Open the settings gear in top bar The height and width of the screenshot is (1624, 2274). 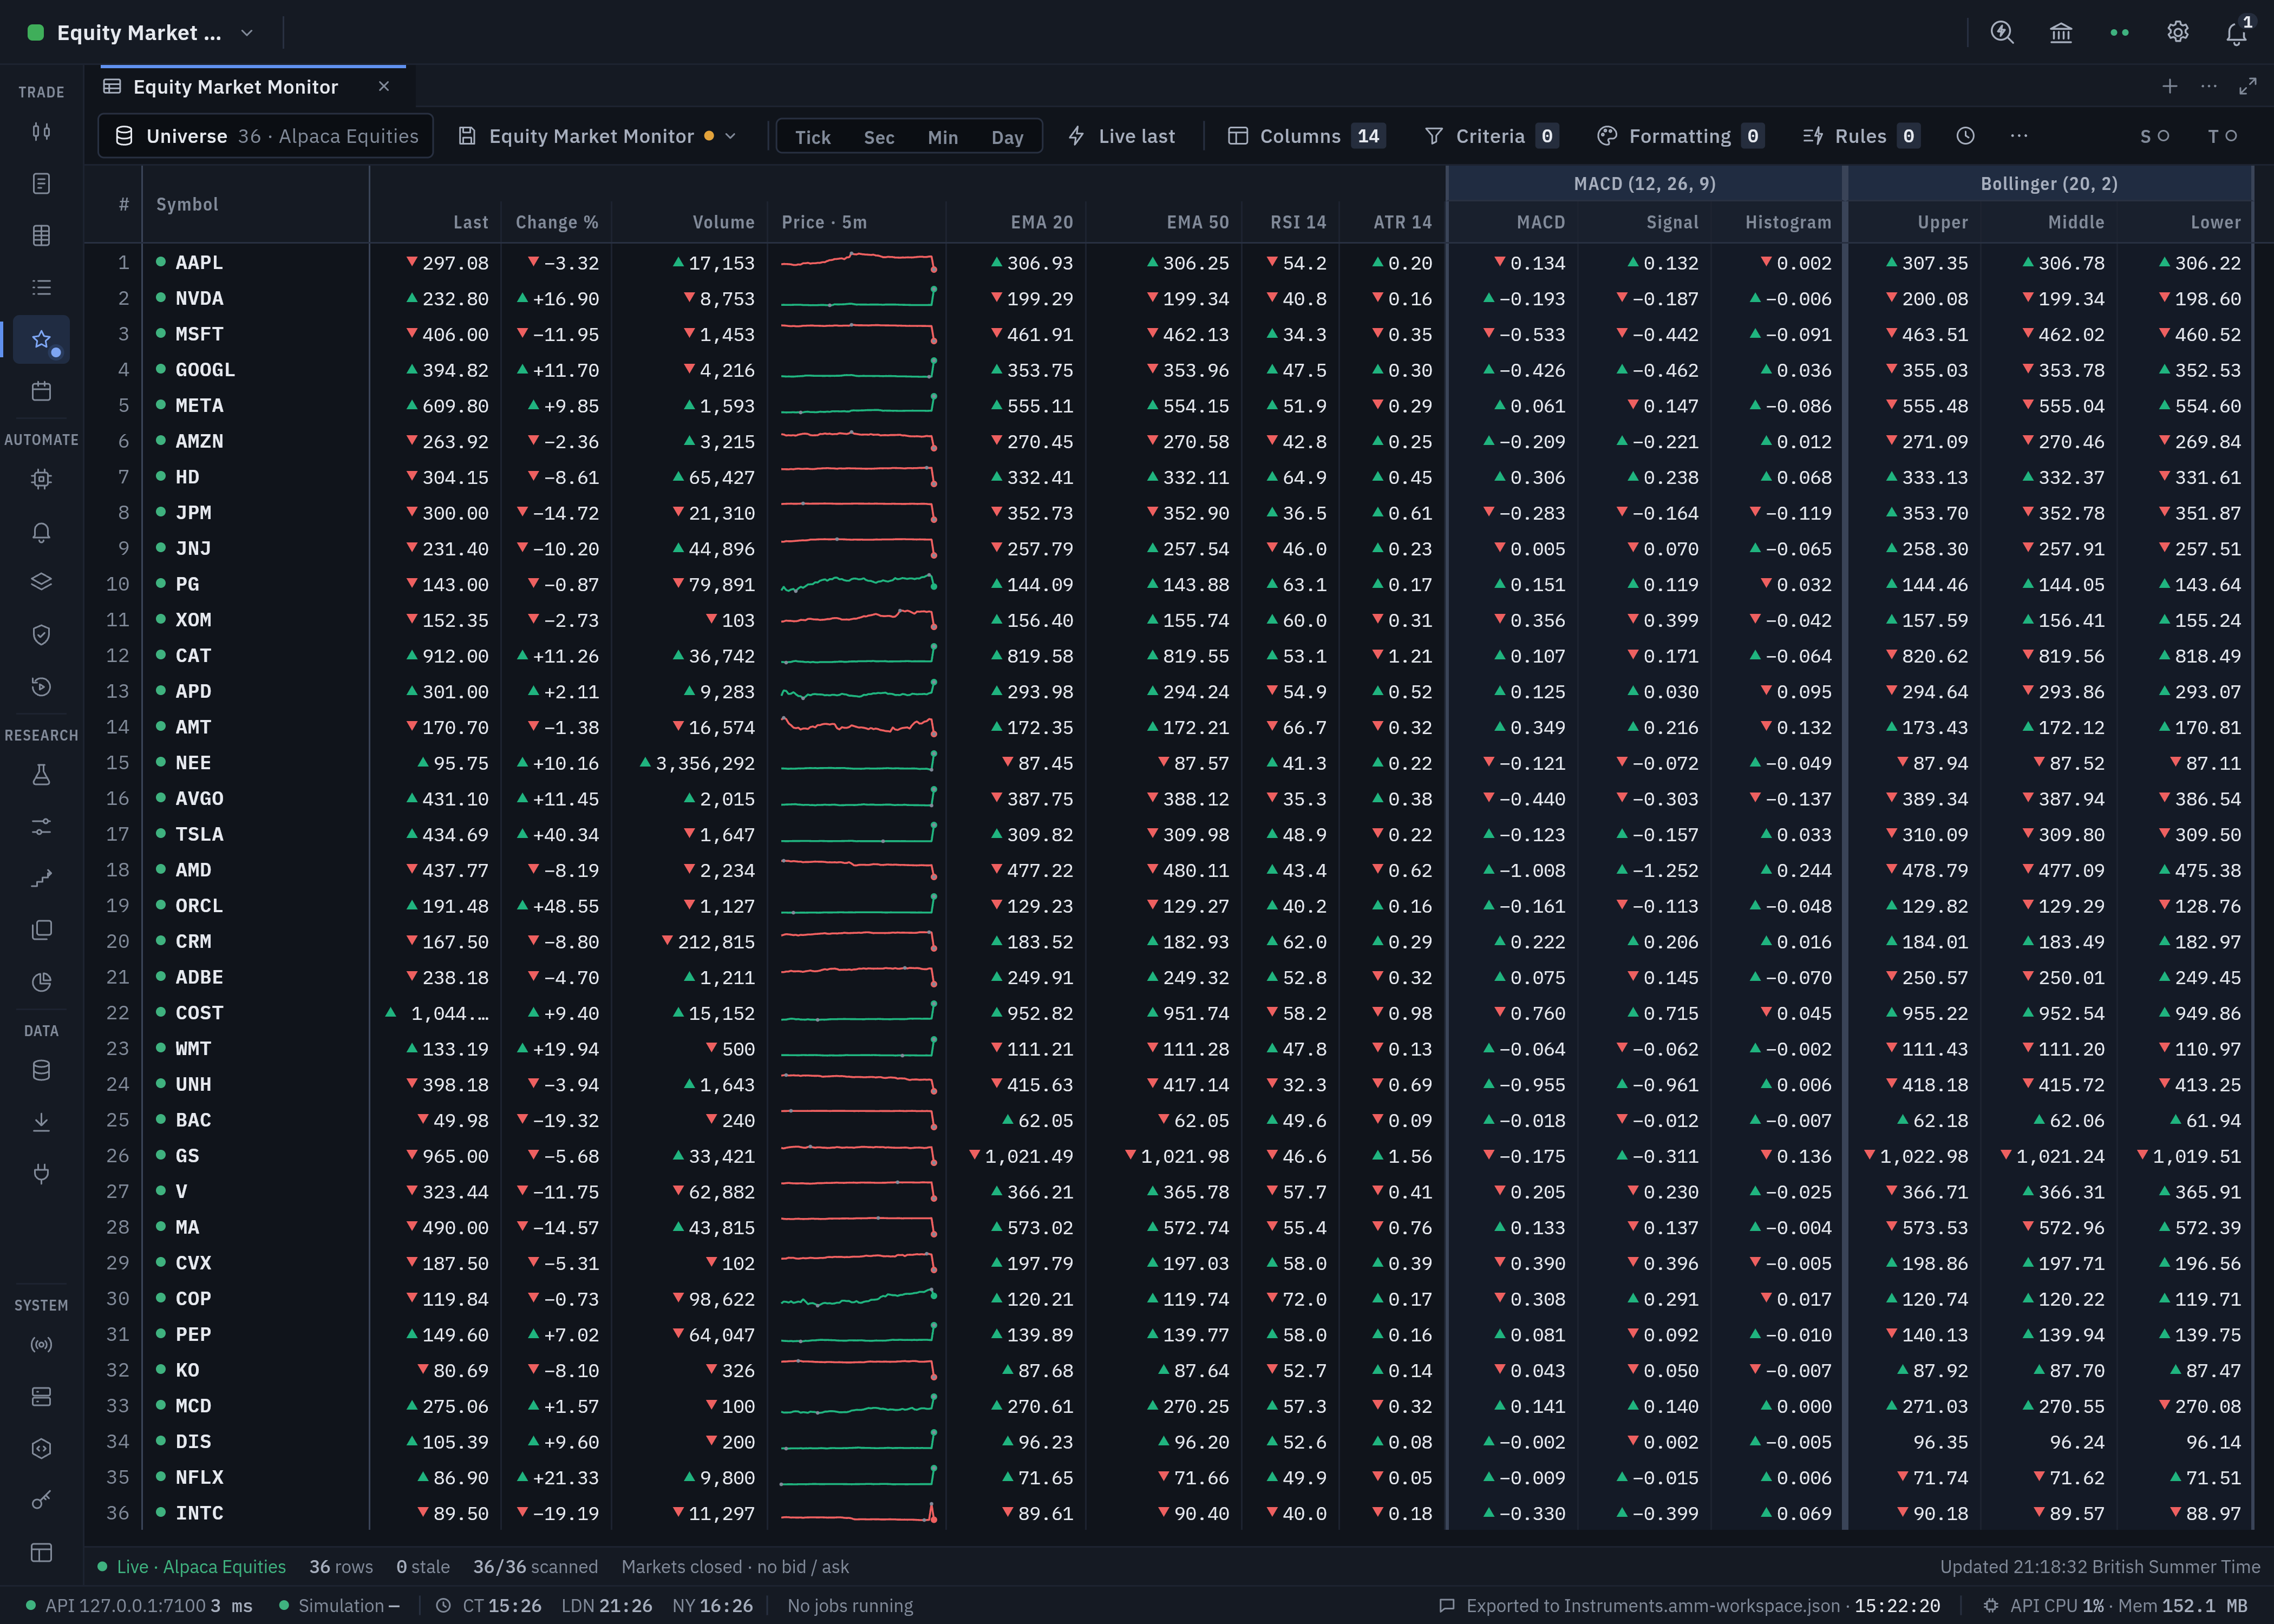tap(2178, 32)
